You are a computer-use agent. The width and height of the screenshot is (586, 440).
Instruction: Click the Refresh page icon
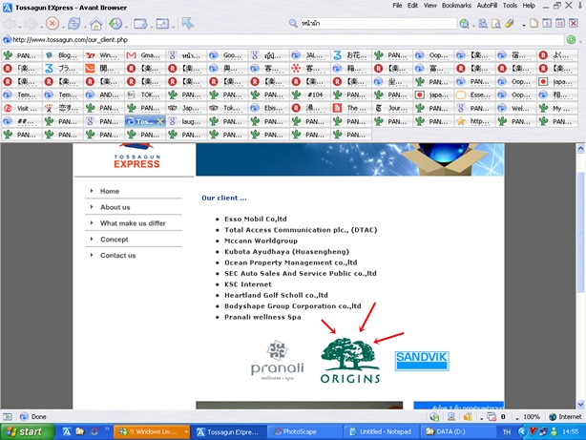[74, 24]
